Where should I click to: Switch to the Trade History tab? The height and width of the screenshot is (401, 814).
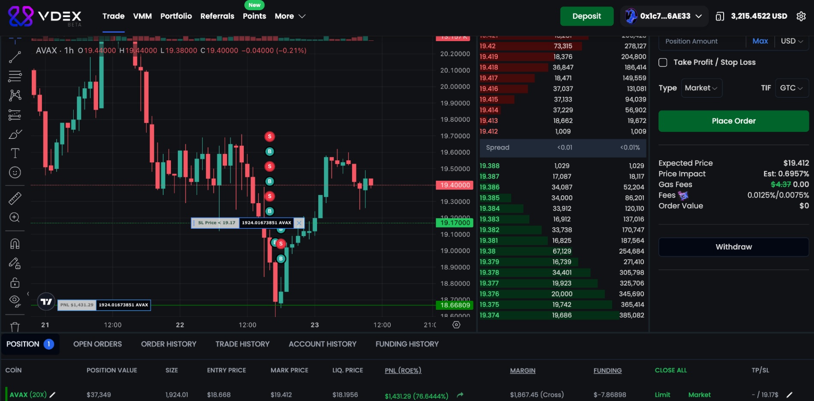(242, 344)
